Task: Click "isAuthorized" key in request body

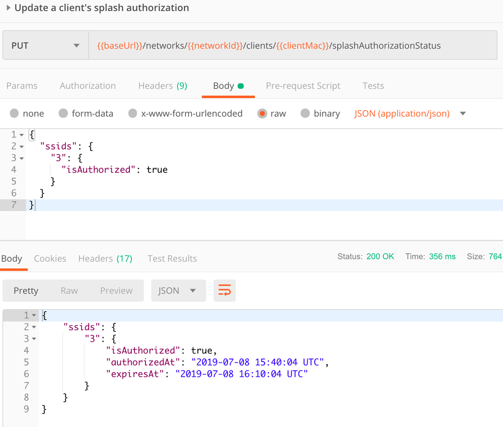Action: tap(99, 169)
